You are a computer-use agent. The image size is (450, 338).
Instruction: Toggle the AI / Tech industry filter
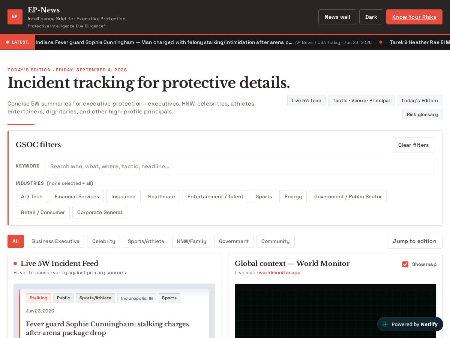(x=31, y=196)
